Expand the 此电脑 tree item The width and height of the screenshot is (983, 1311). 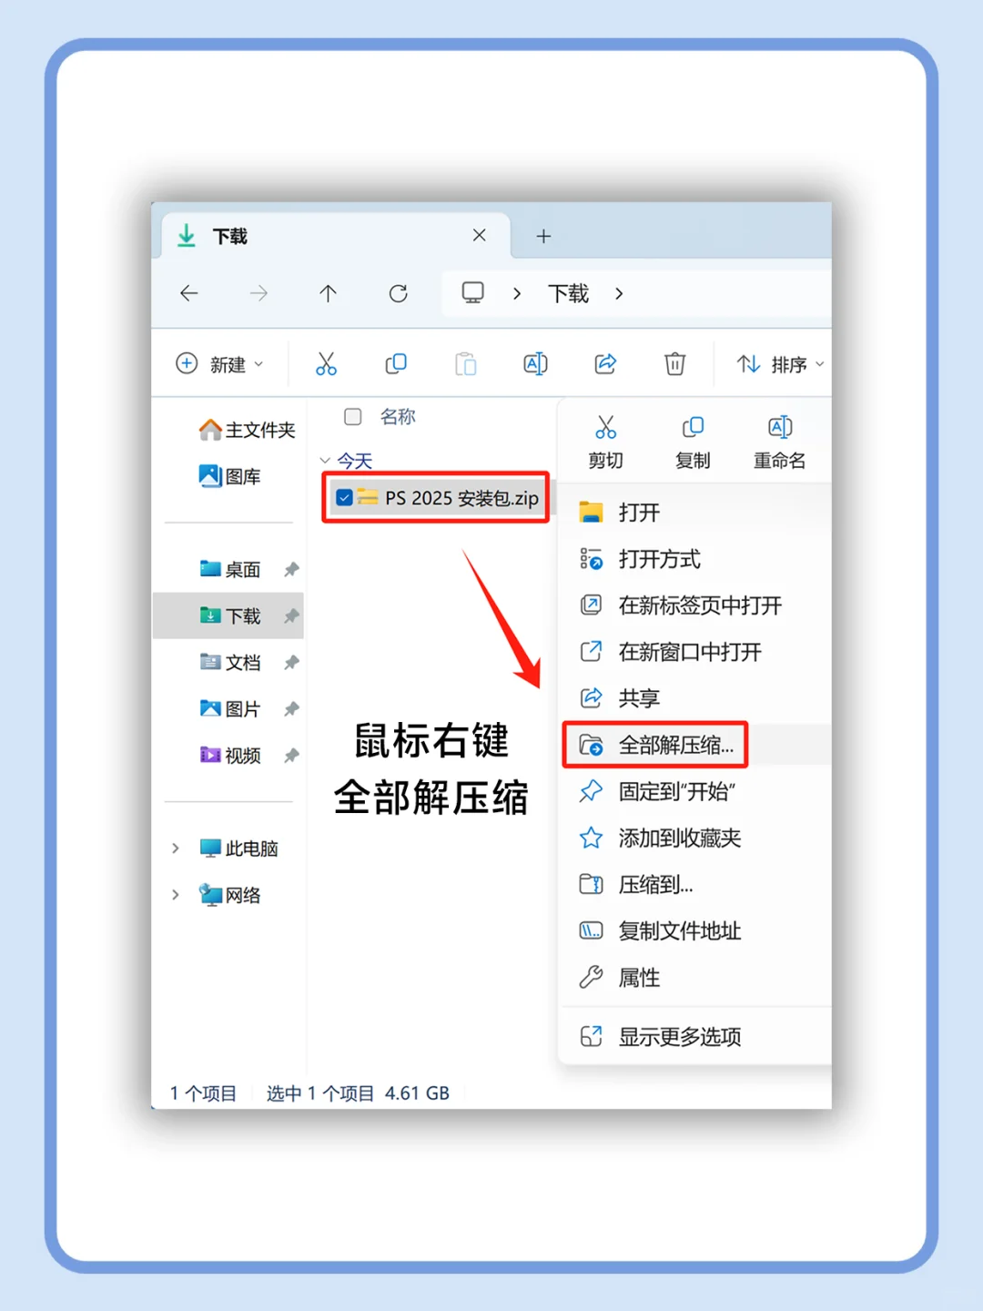(176, 848)
